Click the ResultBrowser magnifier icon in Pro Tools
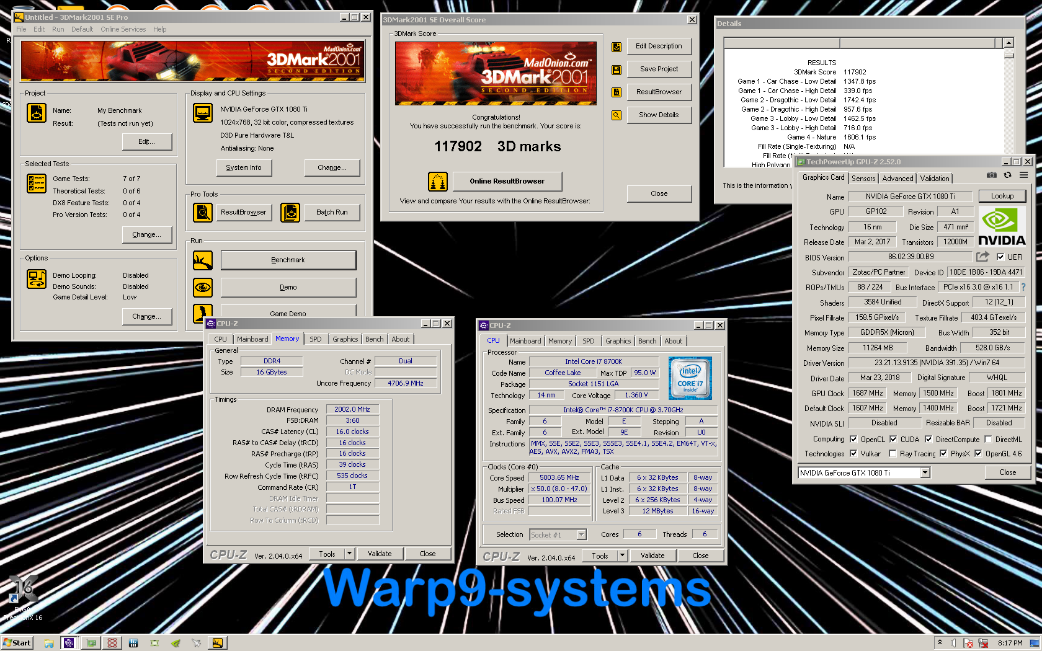The width and height of the screenshot is (1042, 651). pos(203,213)
